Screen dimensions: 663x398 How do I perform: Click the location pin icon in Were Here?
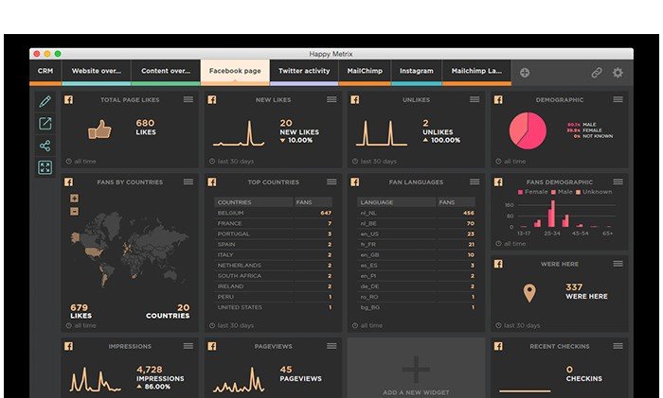pos(529,292)
